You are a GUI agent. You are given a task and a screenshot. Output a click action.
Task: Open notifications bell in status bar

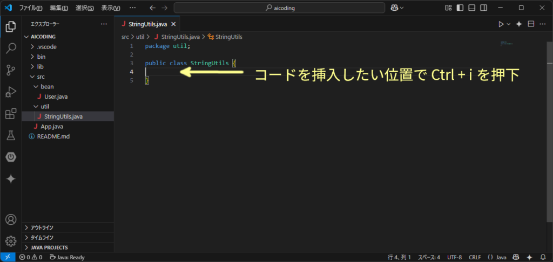click(x=543, y=258)
